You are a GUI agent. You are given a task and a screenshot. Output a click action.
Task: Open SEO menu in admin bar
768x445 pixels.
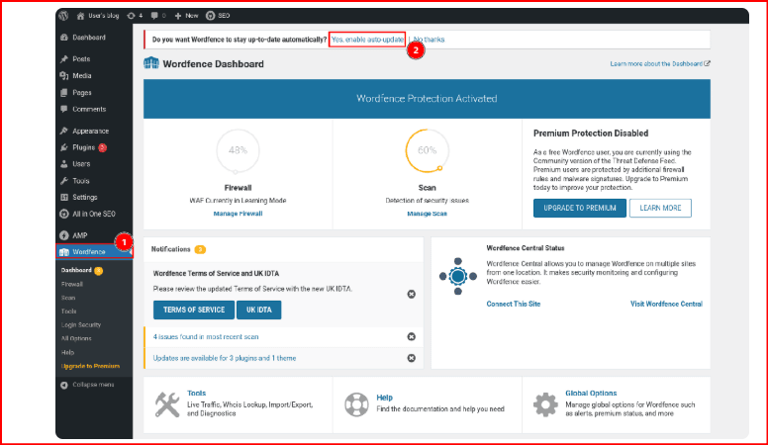pos(218,16)
